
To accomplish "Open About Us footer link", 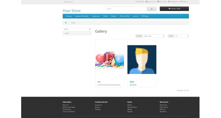I will tap(65, 105).
